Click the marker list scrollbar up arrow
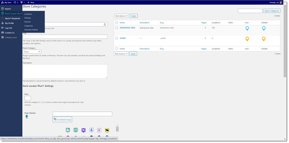 [117, 125]
